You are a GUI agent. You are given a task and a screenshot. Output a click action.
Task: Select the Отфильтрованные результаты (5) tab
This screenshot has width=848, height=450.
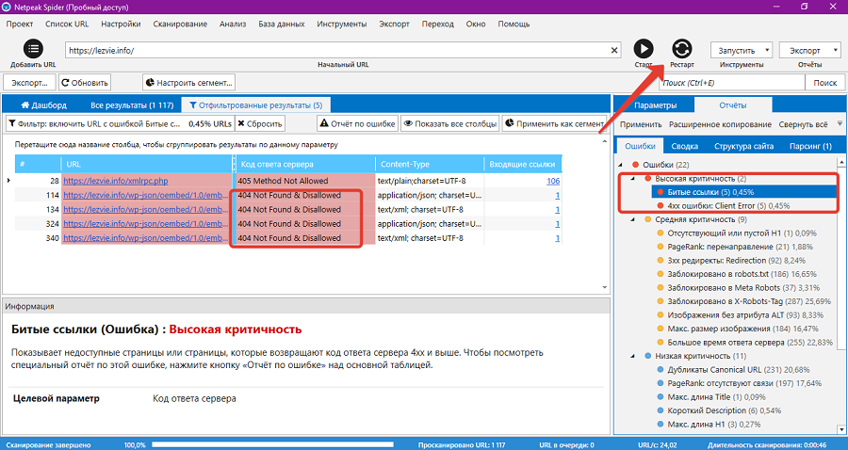[255, 105]
